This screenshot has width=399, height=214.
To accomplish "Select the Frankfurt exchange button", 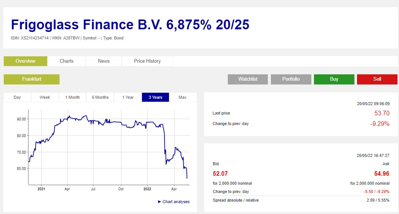I will (x=31, y=79).
